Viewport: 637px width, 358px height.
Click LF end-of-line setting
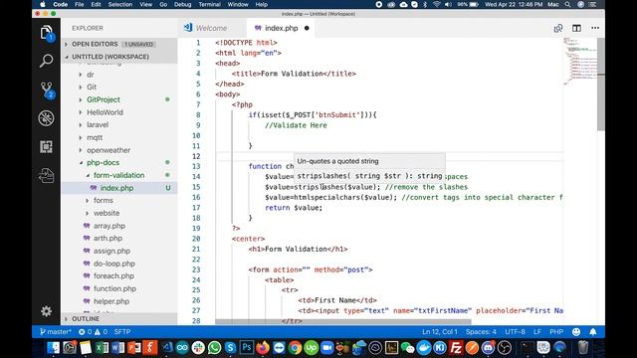[537, 331]
